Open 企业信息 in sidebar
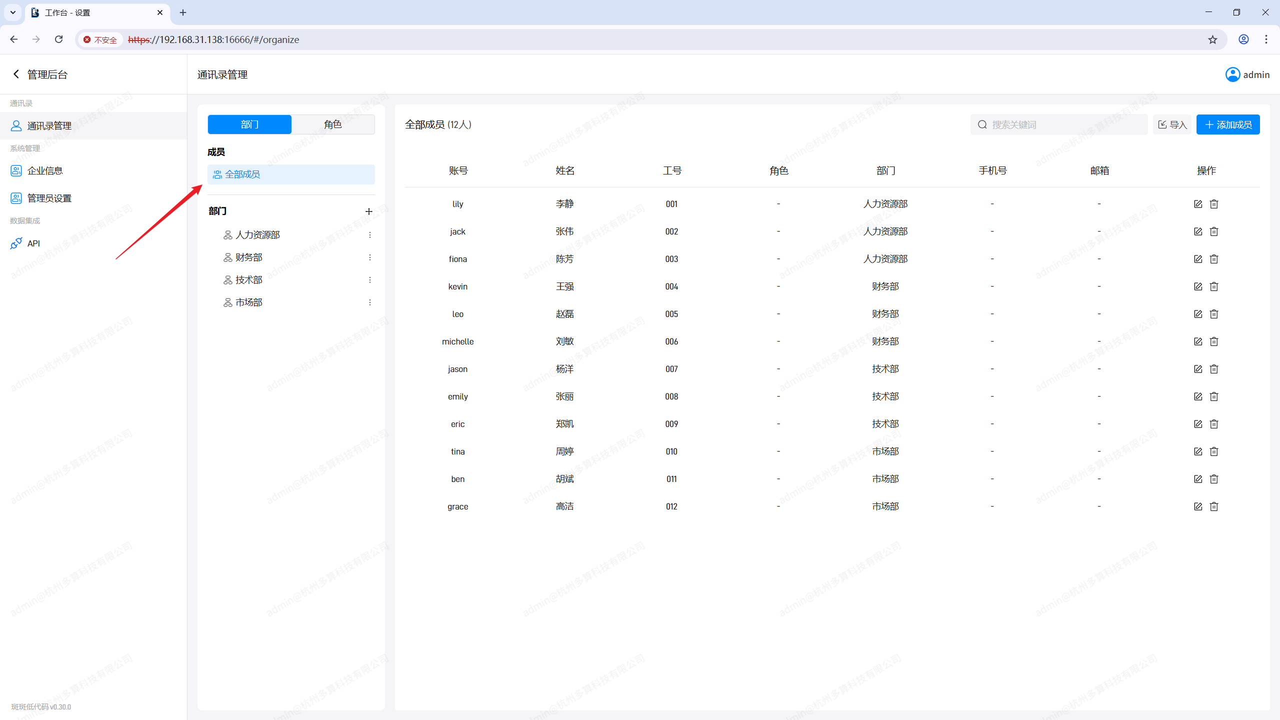1280x720 pixels. coord(44,171)
